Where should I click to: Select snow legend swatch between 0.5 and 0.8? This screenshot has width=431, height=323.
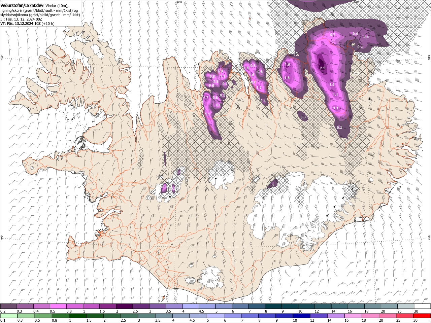pyautogui.click(x=58, y=307)
